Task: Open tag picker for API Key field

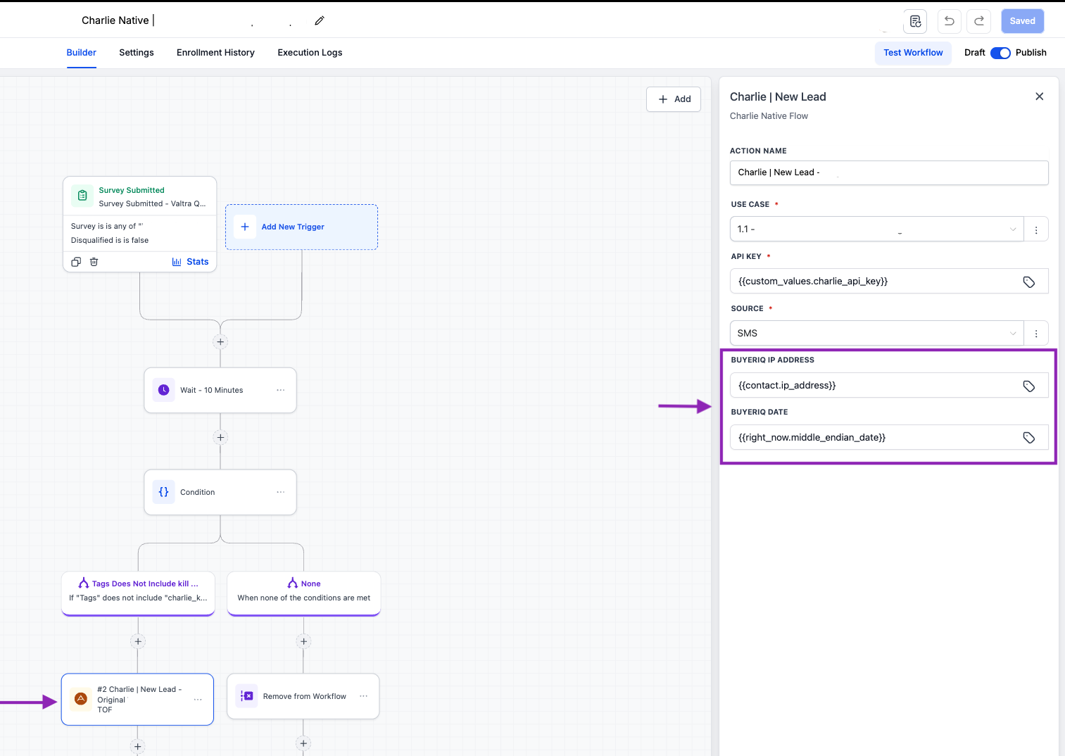Action: point(1029,282)
